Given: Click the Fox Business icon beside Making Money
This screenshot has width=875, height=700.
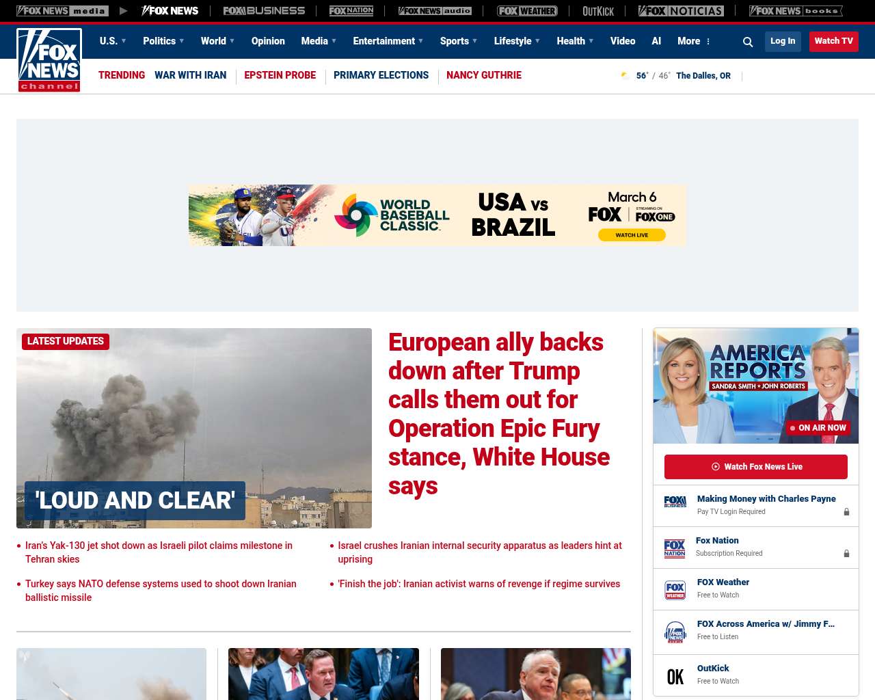Looking at the screenshot, I should [675, 502].
